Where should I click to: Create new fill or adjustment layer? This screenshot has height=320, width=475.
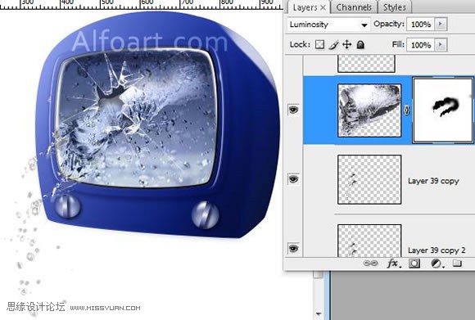[x=437, y=264]
